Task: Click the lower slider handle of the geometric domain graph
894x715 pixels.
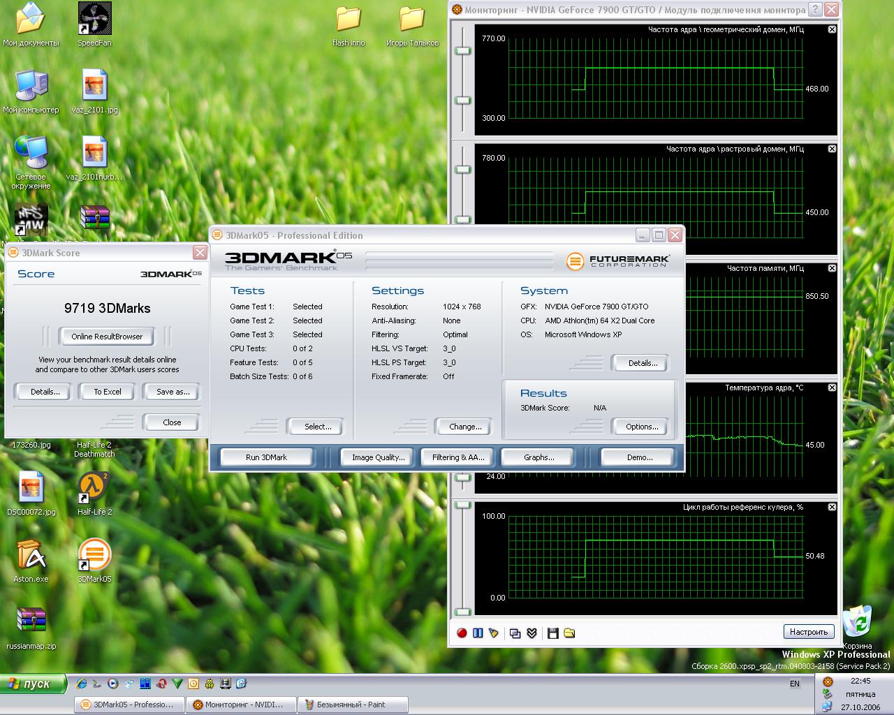Action: click(x=462, y=100)
